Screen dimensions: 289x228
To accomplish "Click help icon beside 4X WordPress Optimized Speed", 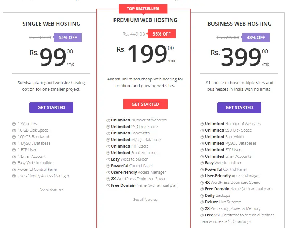I will click(x=202, y=183).
